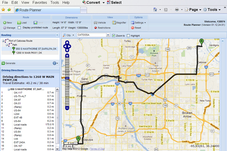Click direction step 16 OK-167
Screen dimensions: 227x151
click(28, 146)
